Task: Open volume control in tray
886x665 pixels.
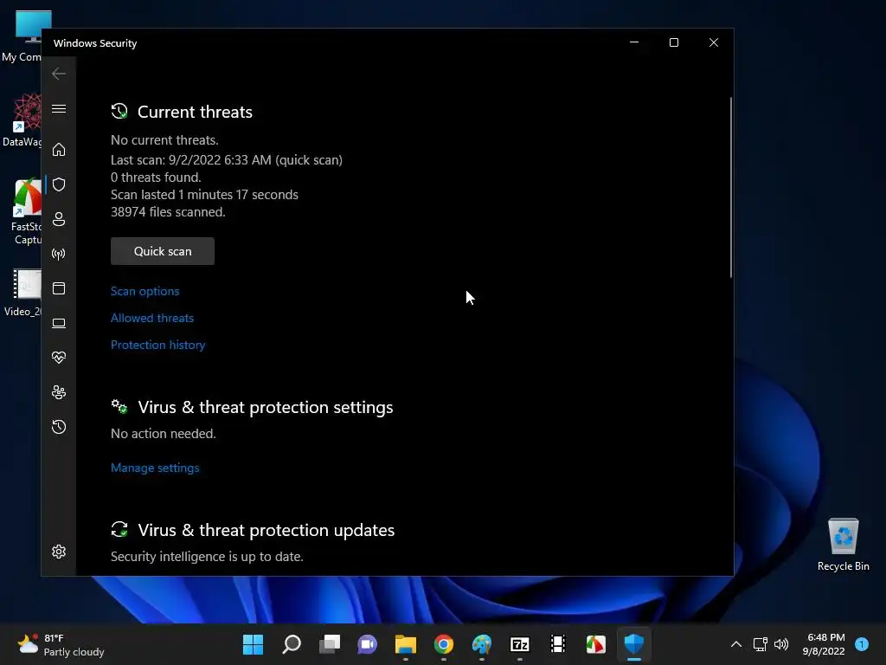Action: pos(781,644)
